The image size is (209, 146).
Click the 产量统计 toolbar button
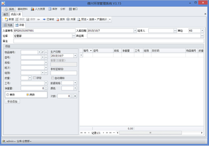102,19
